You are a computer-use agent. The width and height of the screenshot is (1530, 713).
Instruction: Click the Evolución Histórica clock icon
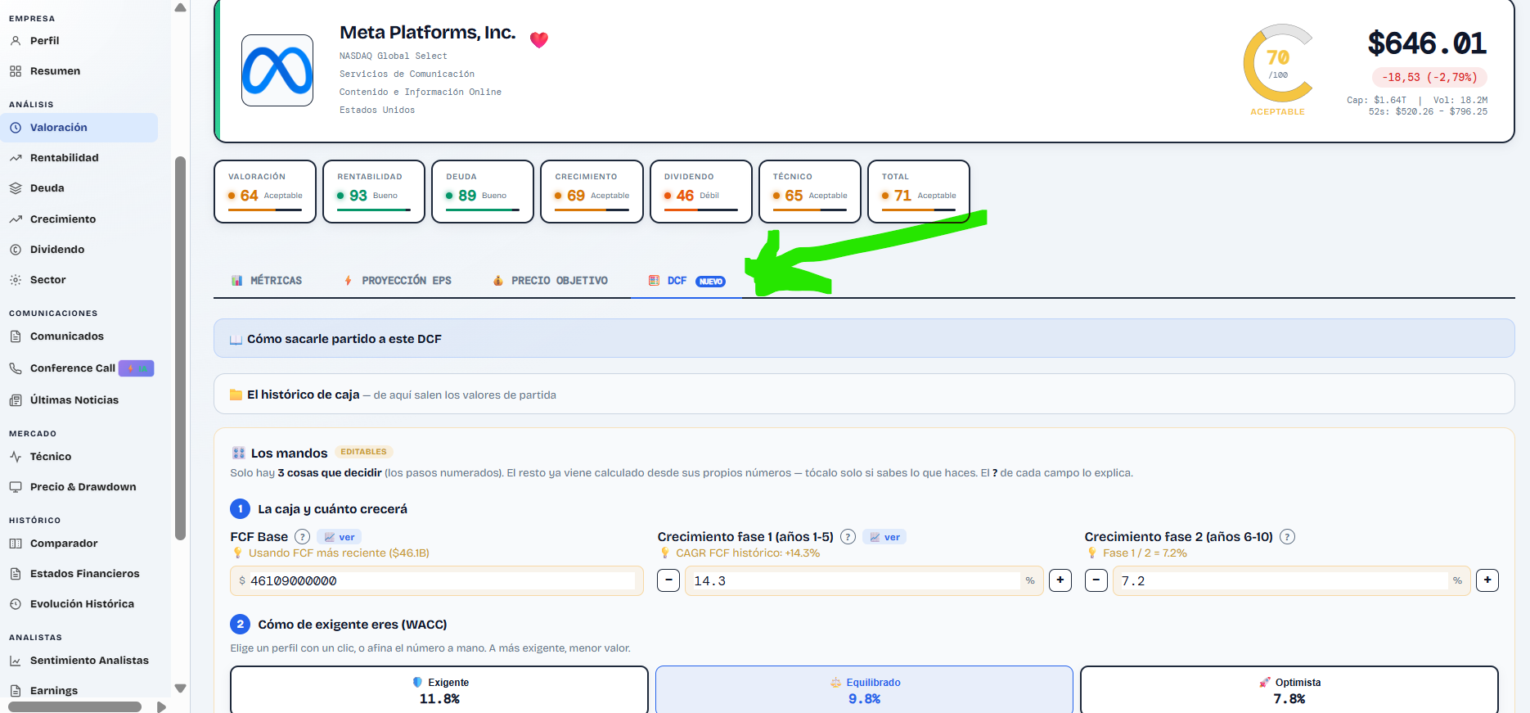tap(16, 604)
